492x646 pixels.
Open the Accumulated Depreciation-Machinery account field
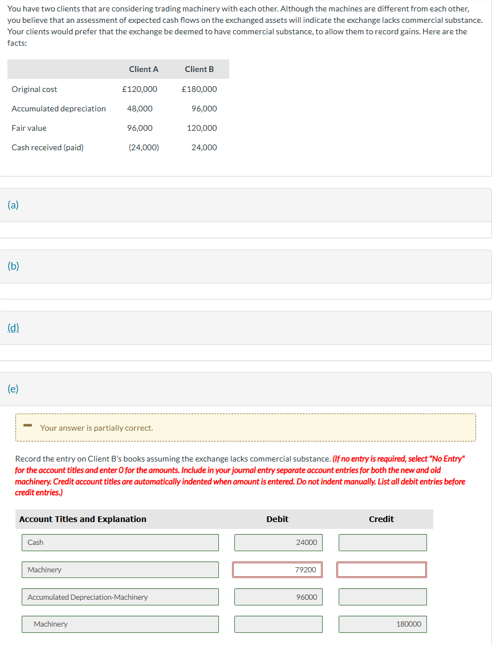[x=120, y=597]
